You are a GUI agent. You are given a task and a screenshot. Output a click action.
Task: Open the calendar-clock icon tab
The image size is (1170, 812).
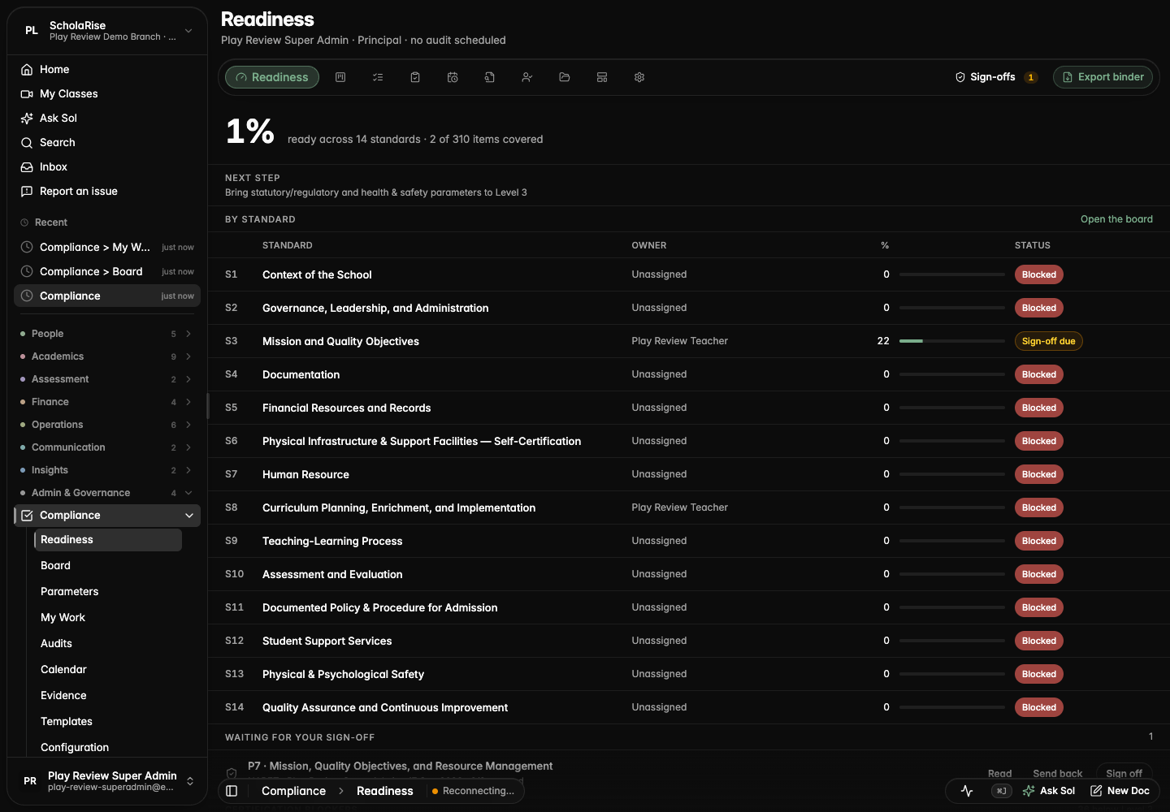tap(453, 77)
